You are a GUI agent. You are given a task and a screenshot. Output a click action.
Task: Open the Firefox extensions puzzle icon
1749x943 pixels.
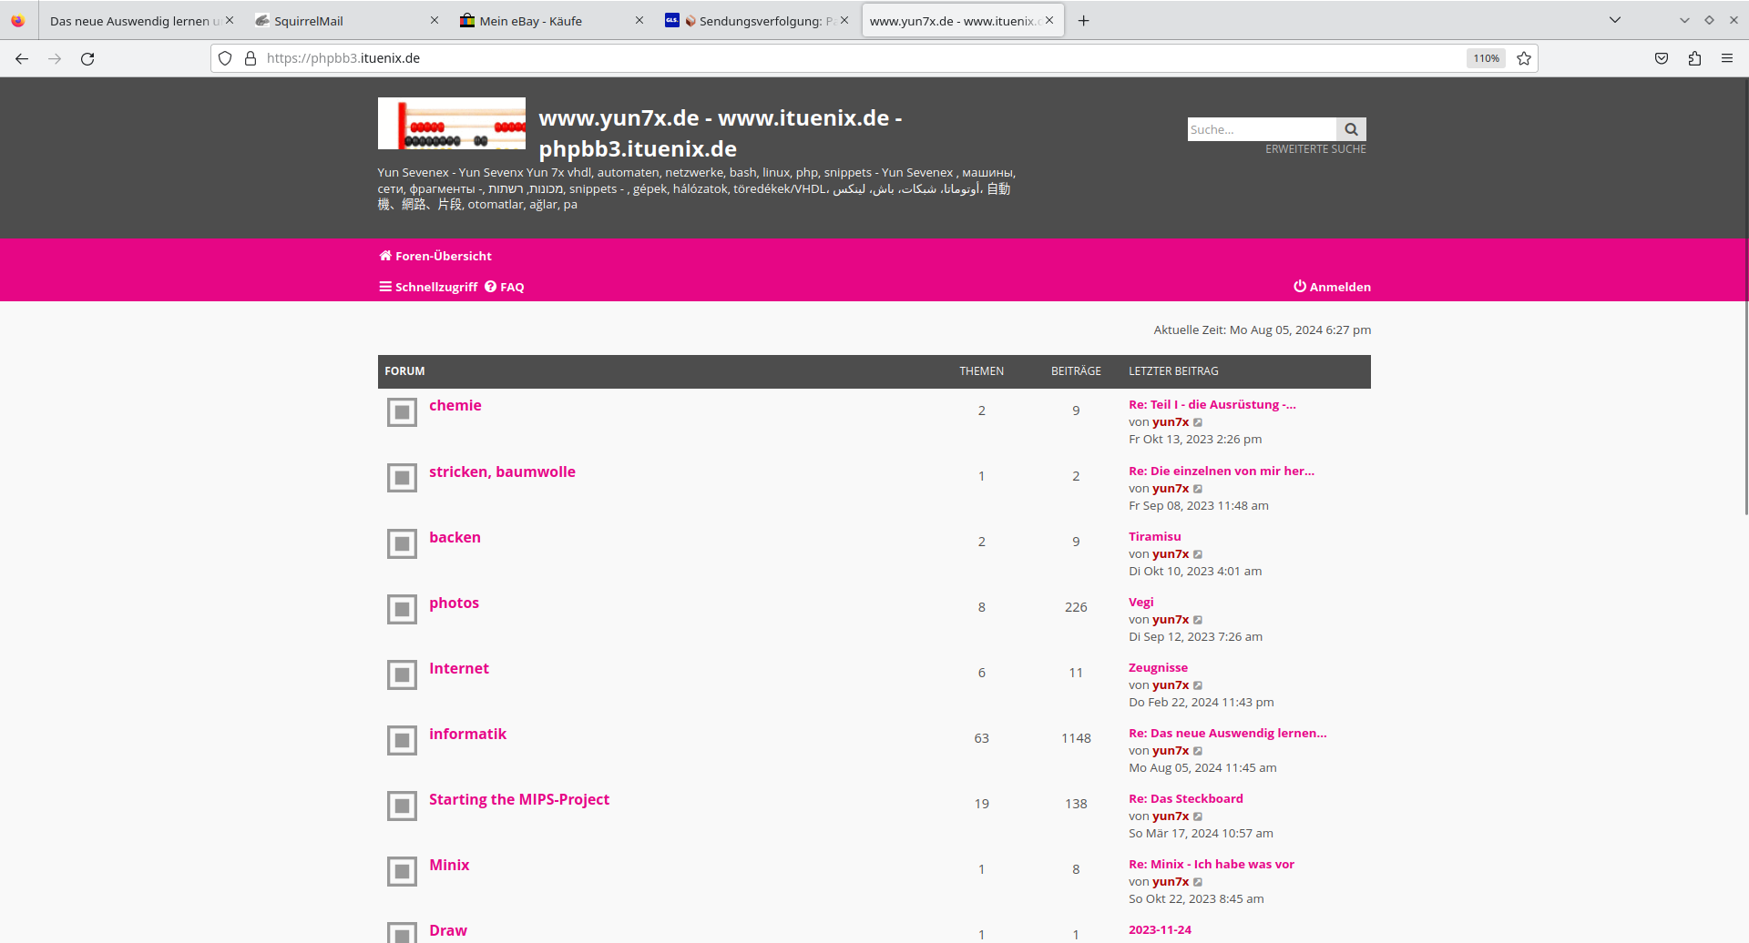(x=1694, y=59)
